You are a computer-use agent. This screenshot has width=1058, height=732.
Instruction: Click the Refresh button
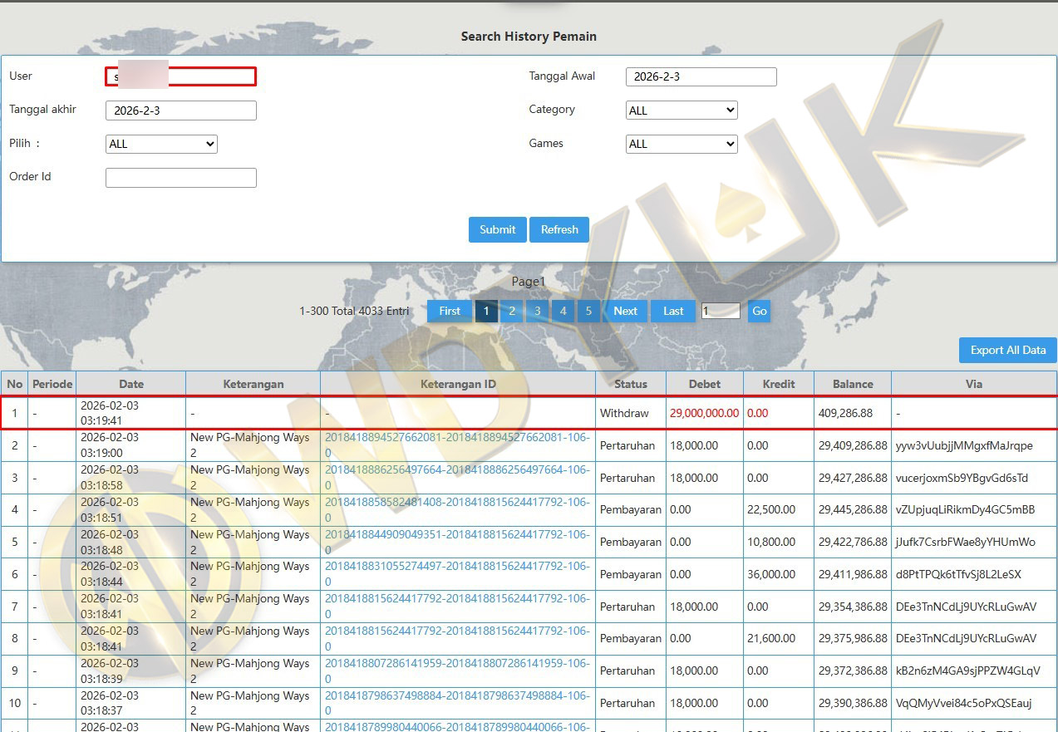pyautogui.click(x=559, y=229)
